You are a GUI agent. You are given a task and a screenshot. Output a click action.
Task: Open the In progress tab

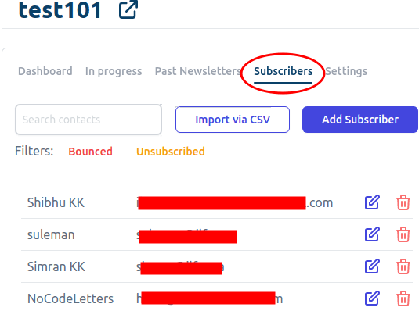tap(114, 71)
